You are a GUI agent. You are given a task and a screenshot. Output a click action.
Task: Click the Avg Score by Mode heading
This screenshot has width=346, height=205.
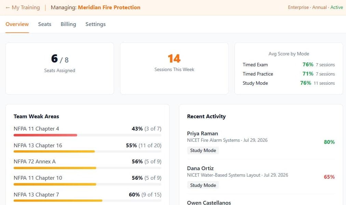289,54
